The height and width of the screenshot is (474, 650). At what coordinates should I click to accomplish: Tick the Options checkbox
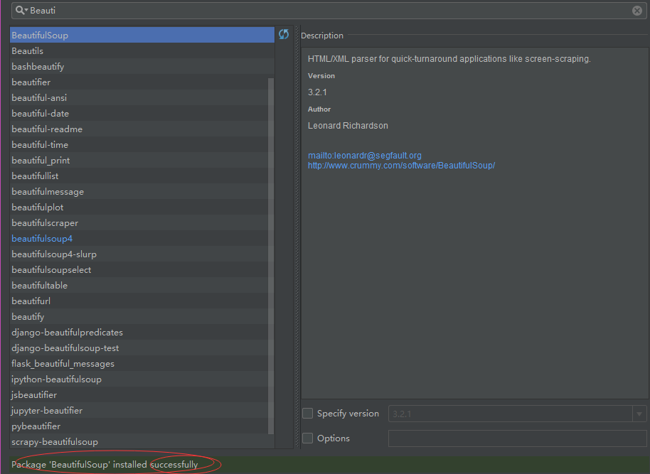[x=308, y=438]
